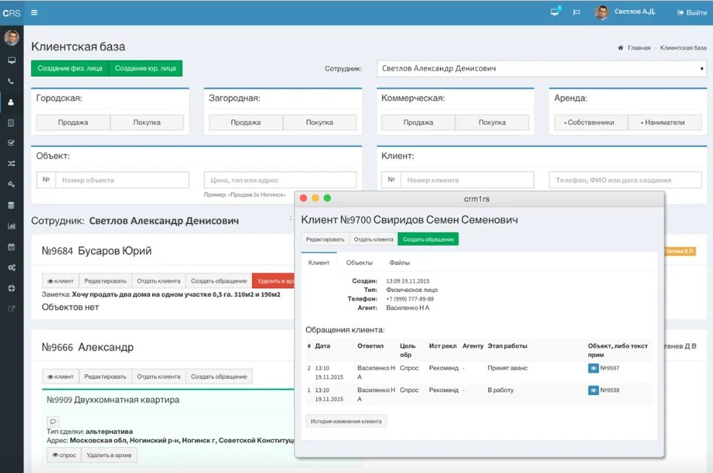713x473 pixels.
Task: Click Отдать клиента for client №9666
Action: tap(159, 376)
